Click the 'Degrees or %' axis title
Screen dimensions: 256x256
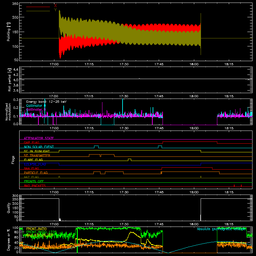[9, 240]
